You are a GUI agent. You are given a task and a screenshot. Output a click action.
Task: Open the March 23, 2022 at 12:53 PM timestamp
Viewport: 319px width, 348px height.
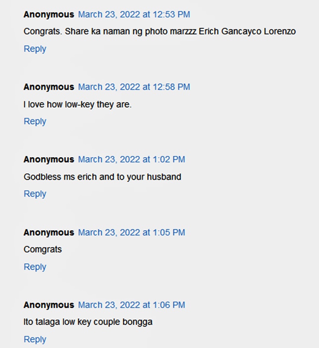point(134,14)
